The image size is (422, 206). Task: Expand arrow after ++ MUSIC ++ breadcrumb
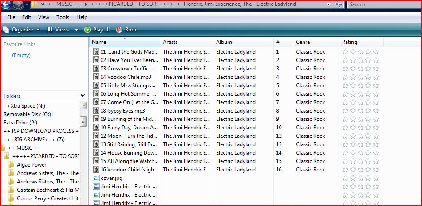click(86, 4)
